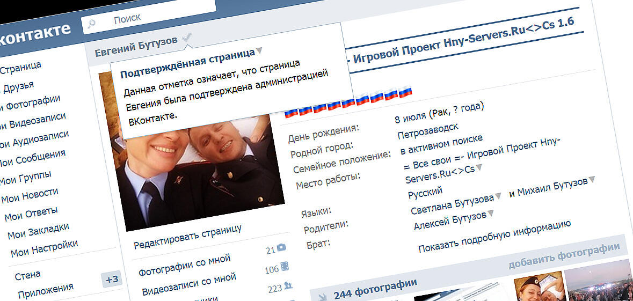
Task: Open Светлана Бутузова's profile link
Action: click(452, 205)
